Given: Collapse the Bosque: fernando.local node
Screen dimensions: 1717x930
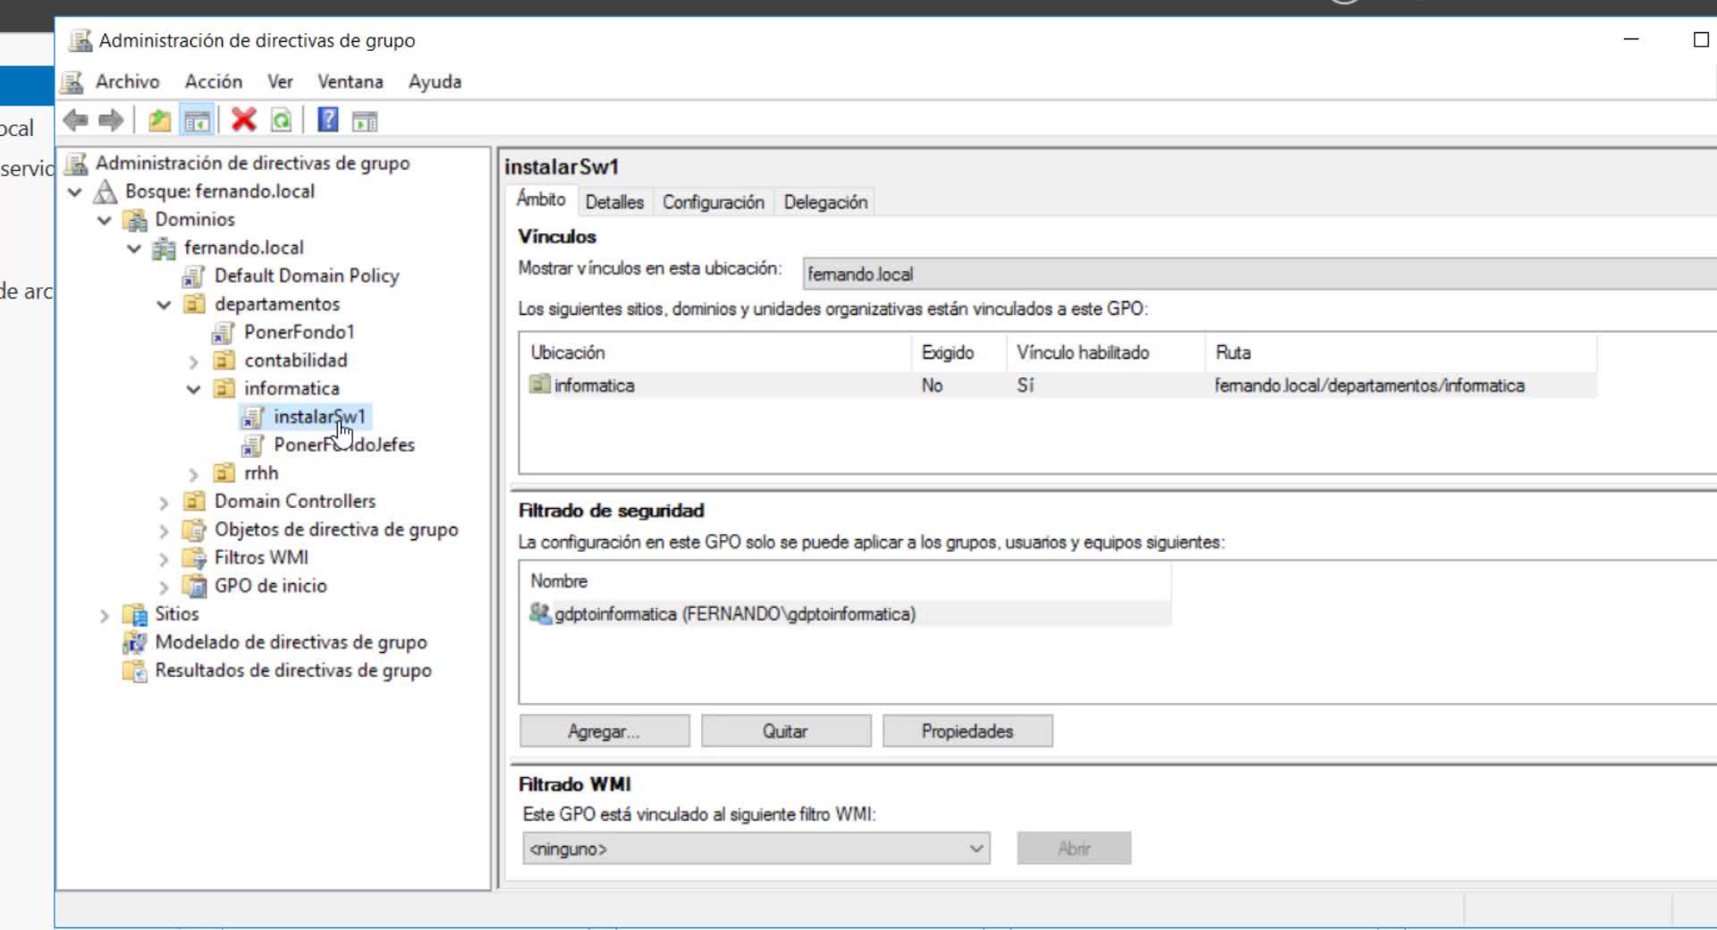Looking at the screenshot, I should [x=75, y=191].
